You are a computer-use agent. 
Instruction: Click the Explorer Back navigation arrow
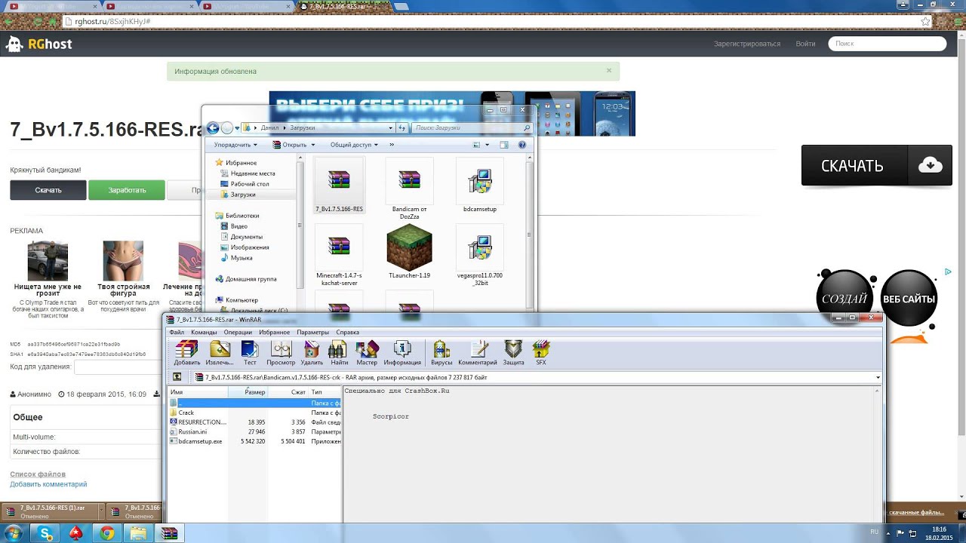[x=213, y=128]
